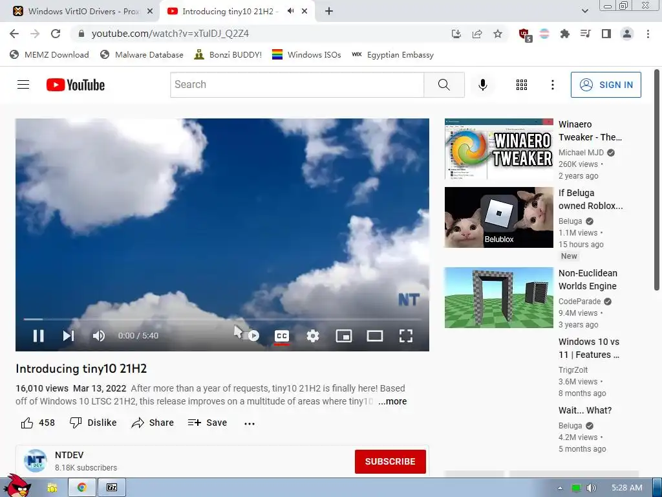The image size is (662, 497).
Task: Open Chrome profile avatar
Action: coord(627,34)
